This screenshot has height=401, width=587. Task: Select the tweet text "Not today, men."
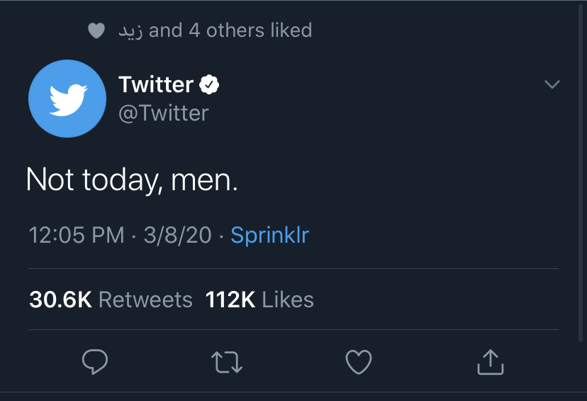coord(132,180)
